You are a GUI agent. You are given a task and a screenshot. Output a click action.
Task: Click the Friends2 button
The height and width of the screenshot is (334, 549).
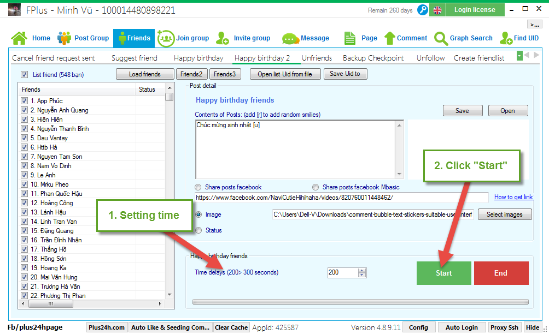click(191, 74)
